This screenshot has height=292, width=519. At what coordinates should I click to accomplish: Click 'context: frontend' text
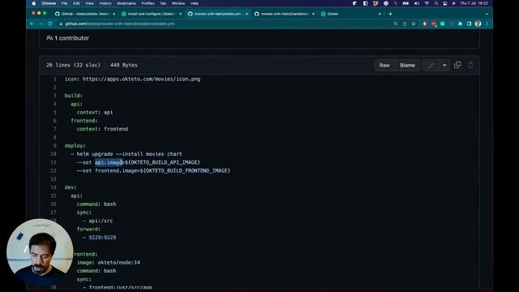point(102,129)
